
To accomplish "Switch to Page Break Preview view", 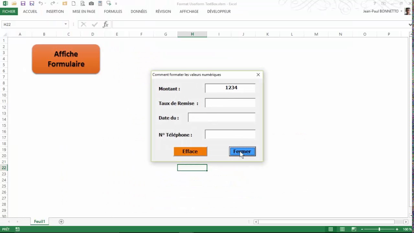I will 354,229.
